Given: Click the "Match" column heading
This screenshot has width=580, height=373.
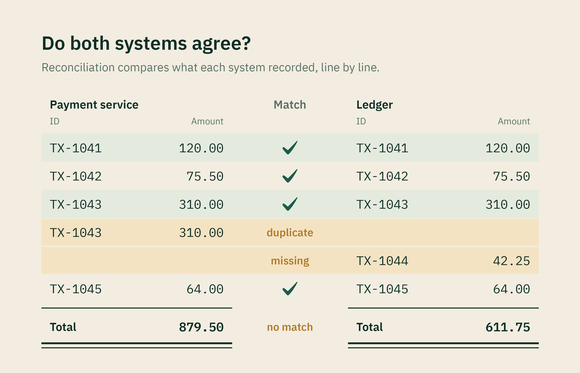Looking at the screenshot, I should point(290,105).
